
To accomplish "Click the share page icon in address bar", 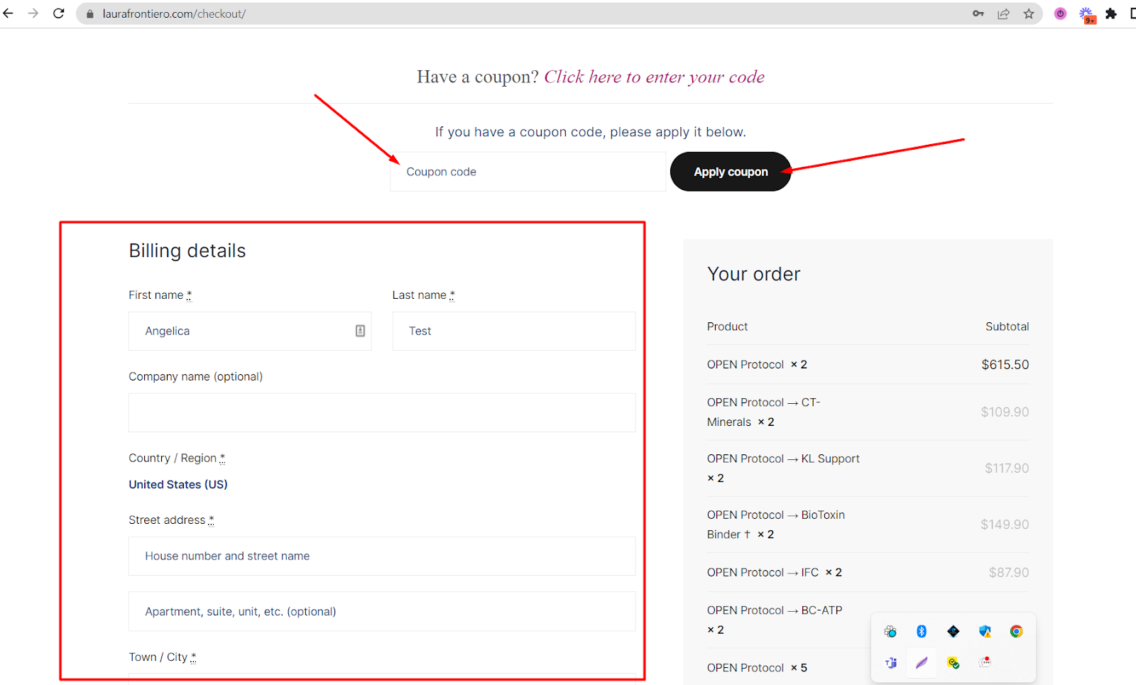I will pos(1003,13).
